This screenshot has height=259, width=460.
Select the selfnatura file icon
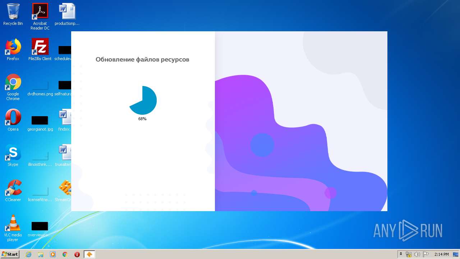click(63, 88)
